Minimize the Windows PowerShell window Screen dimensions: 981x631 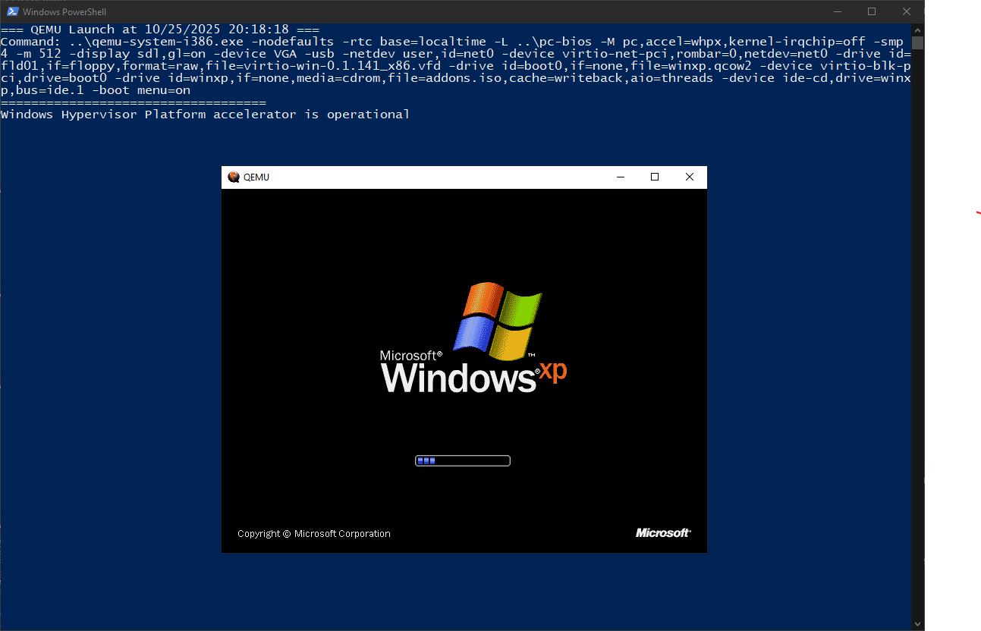coord(838,11)
